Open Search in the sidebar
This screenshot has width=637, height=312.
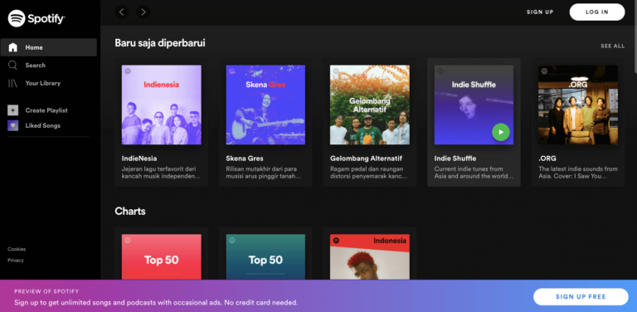[49, 66]
